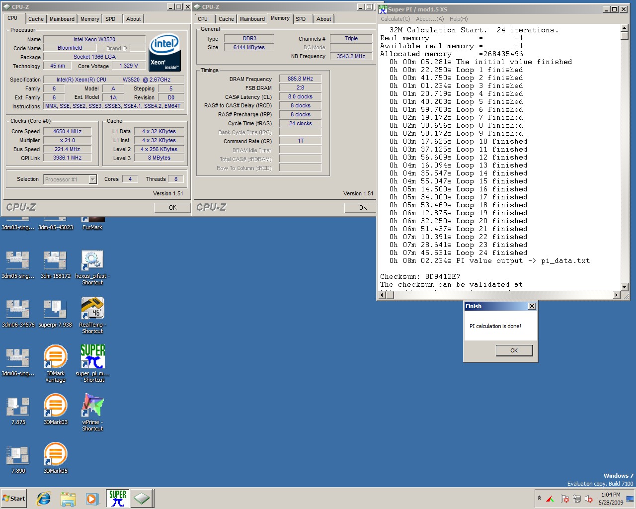Click the Size 6144 MBytes value
This screenshot has width=636, height=509.
(249, 47)
